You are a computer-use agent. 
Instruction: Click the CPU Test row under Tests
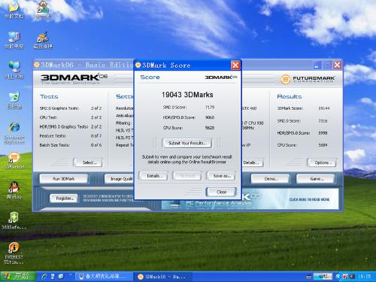[71, 117]
